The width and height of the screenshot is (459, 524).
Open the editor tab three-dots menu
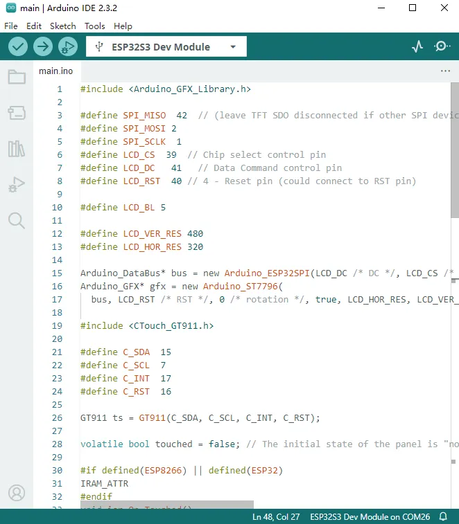pos(445,71)
